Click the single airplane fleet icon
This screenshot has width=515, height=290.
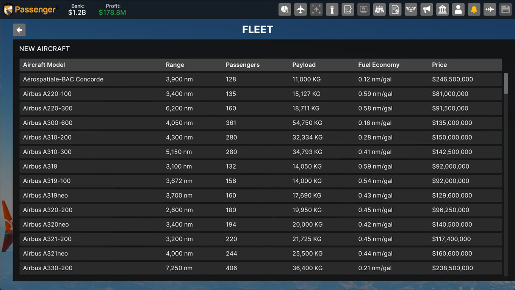point(301,9)
